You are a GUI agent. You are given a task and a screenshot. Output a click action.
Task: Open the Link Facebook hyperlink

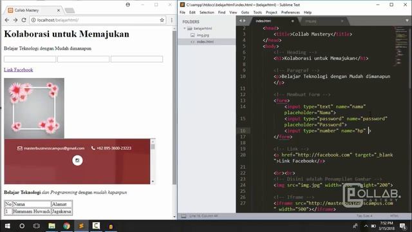[19, 70]
